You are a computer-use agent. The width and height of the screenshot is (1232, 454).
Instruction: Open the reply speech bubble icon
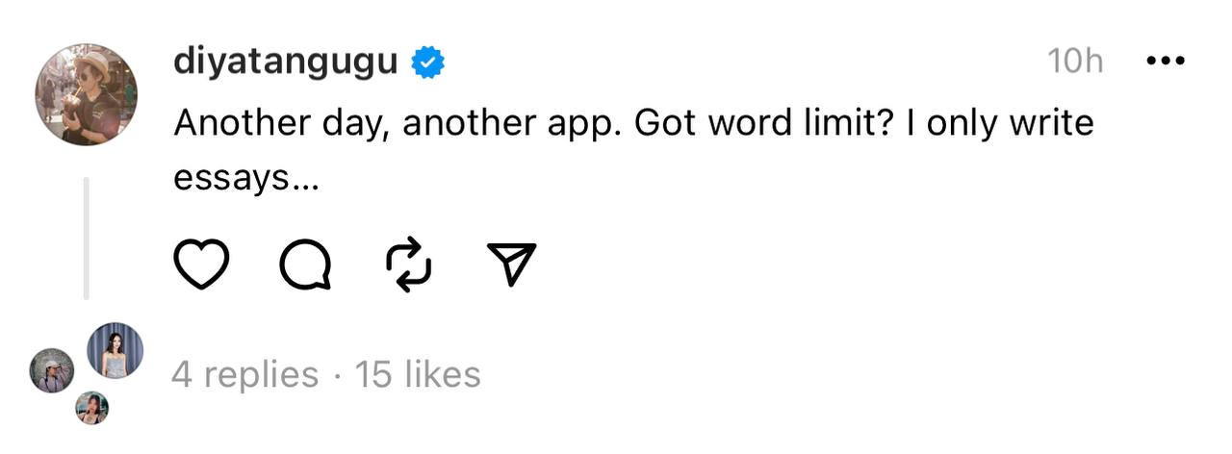click(x=306, y=265)
